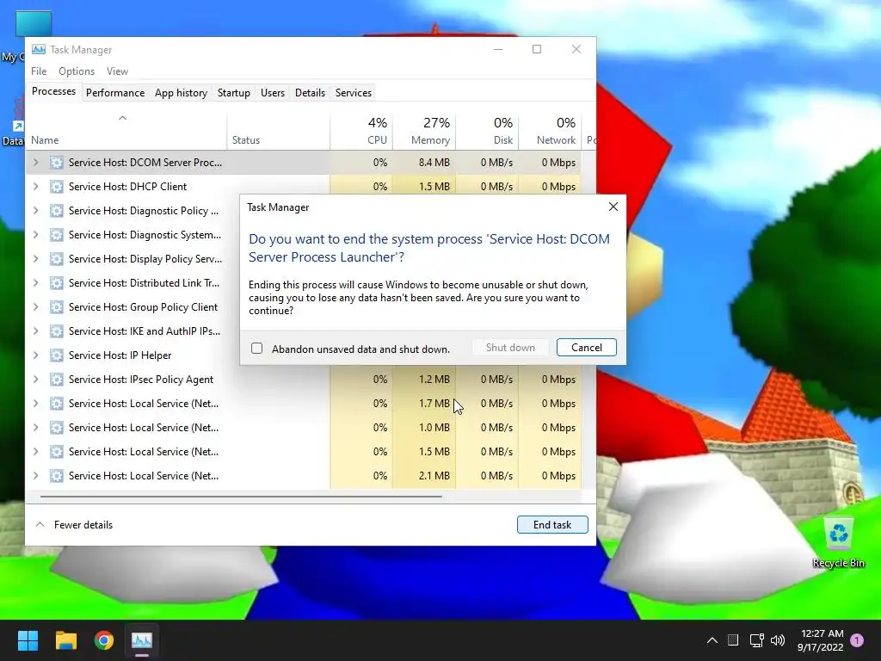Click the Cancel button in the dialog
881x661 pixels.
coord(586,348)
